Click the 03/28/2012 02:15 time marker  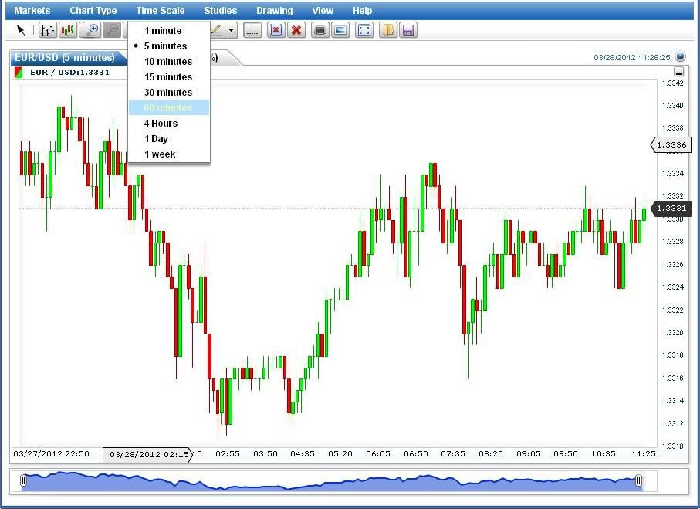[x=147, y=455]
